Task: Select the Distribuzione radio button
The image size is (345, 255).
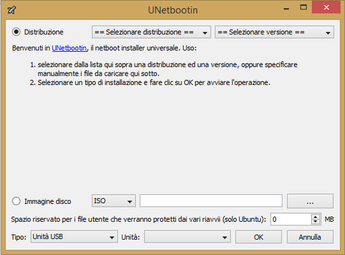Action: (x=17, y=32)
